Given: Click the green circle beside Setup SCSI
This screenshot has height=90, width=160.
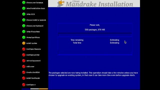Looking at the screenshot, I should (x=24, y=14).
